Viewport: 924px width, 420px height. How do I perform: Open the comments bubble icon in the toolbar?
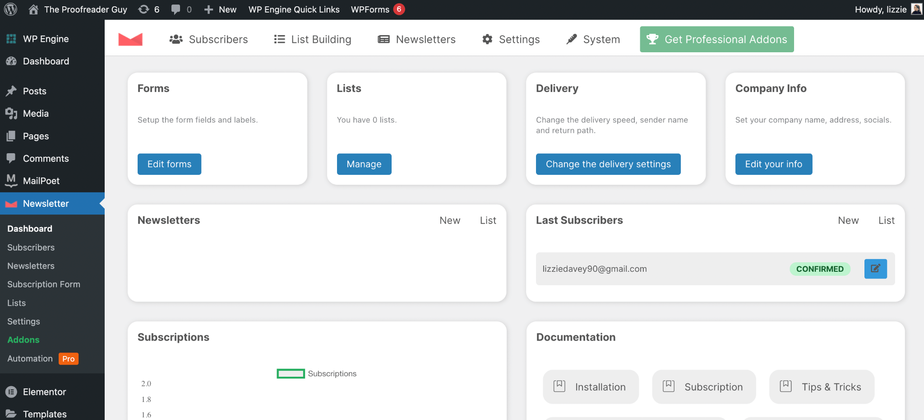coord(176,9)
